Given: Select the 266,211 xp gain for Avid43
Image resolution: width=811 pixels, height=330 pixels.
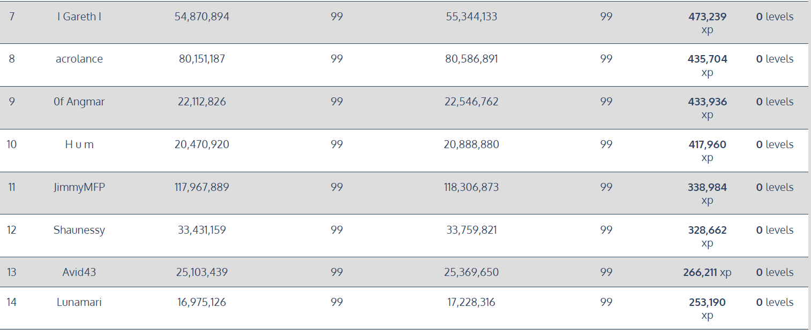Looking at the screenshot, I should (x=707, y=272).
